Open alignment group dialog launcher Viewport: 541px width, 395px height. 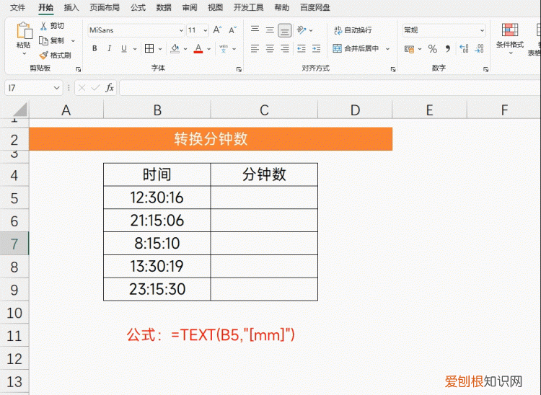393,69
